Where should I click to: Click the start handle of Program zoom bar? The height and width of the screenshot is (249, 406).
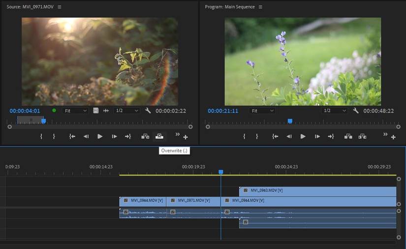tap(208, 127)
